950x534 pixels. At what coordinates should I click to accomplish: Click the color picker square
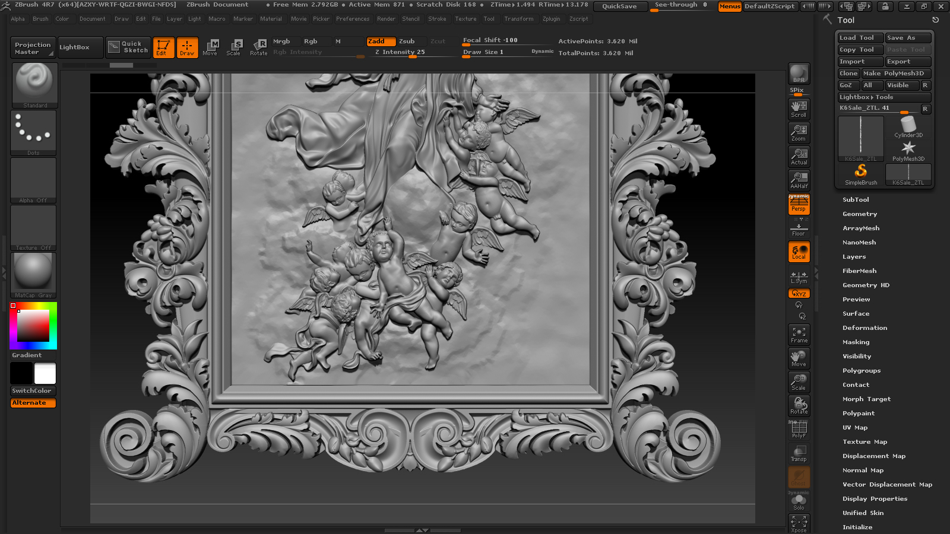coord(33,326)
